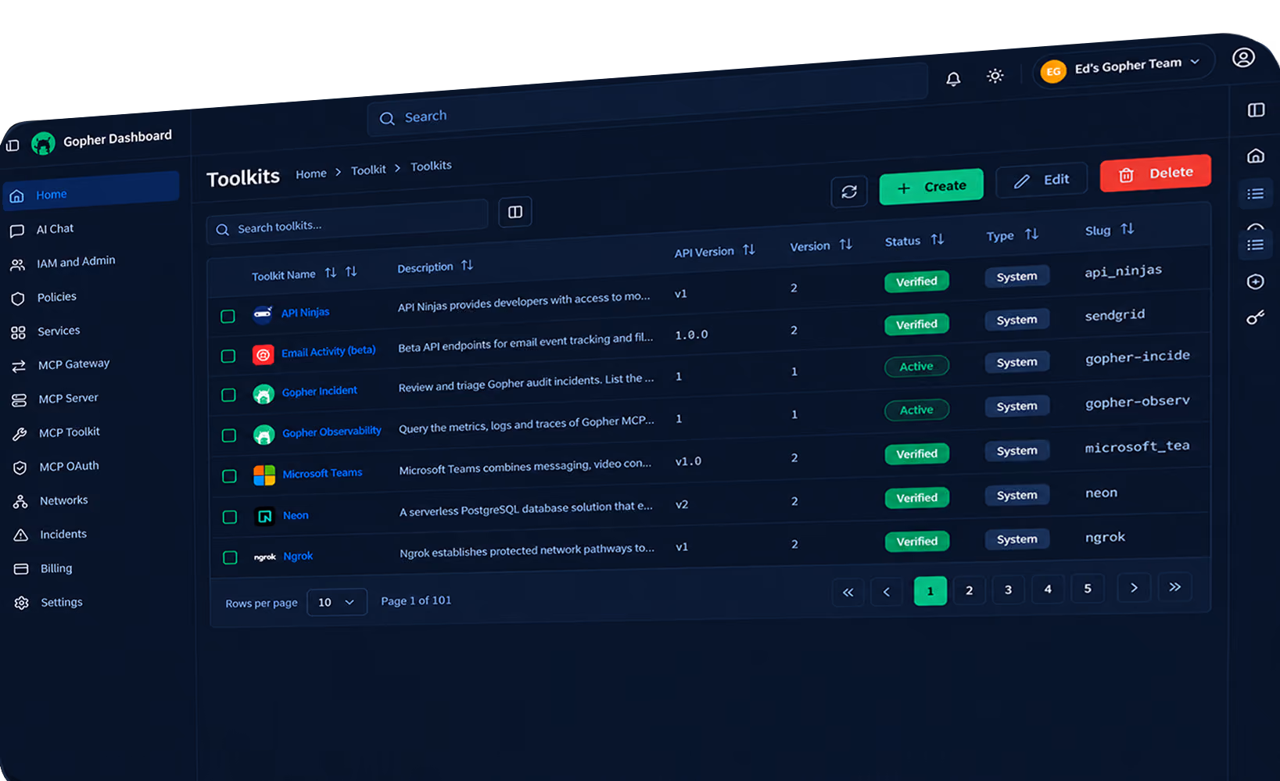Toggle light theme with sun icon

point(995,76)
